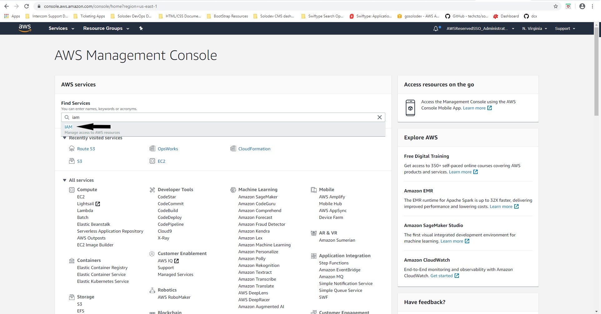Open Lambda under Compute
The image size is (601, 314).
(x=85, y=210)
